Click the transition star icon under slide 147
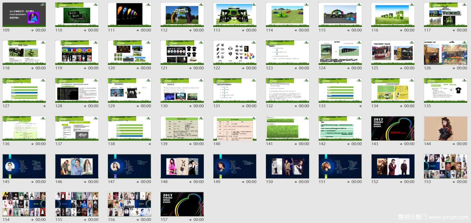Viewport: 471px width, 223px height. point(137,182)
